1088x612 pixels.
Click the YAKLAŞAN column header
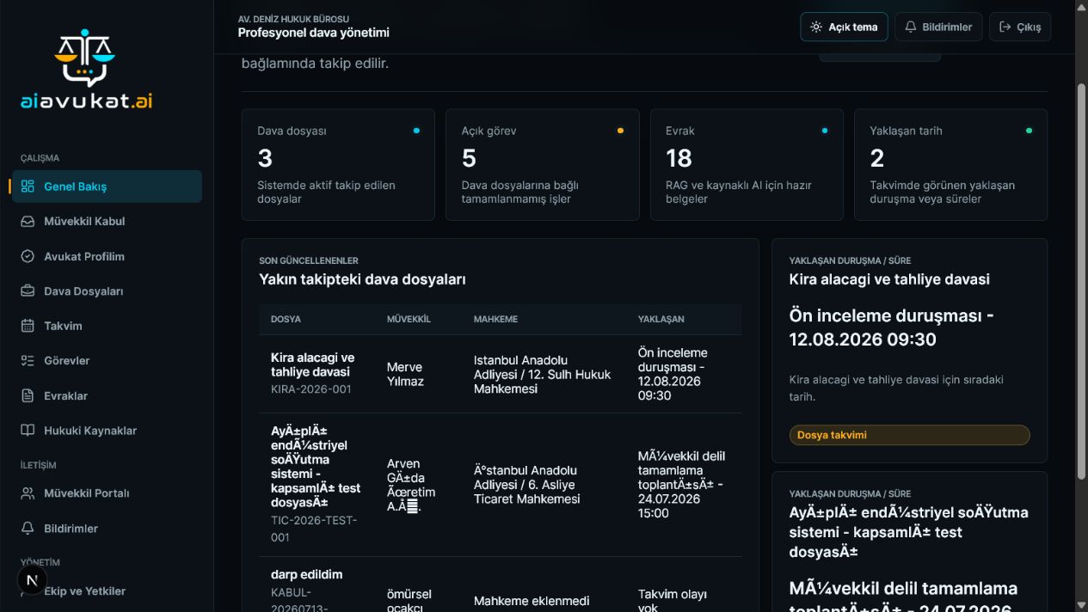[661, 319]
